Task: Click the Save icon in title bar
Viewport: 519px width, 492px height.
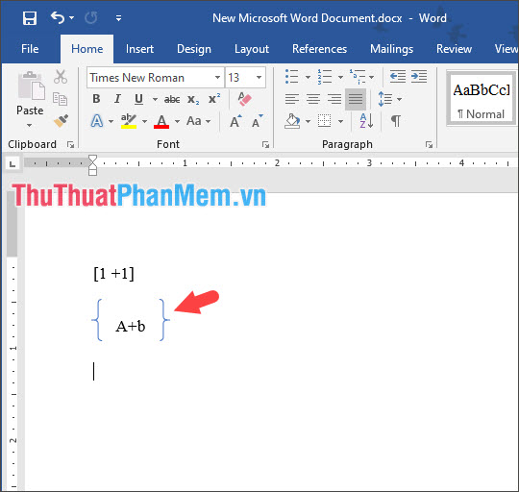Action: point(30,18)
